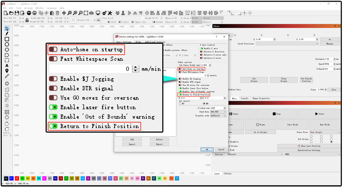Screen dimensions: 343x188
Task: Select the Rectangle drawing tool
Action: tap(7, 39)
